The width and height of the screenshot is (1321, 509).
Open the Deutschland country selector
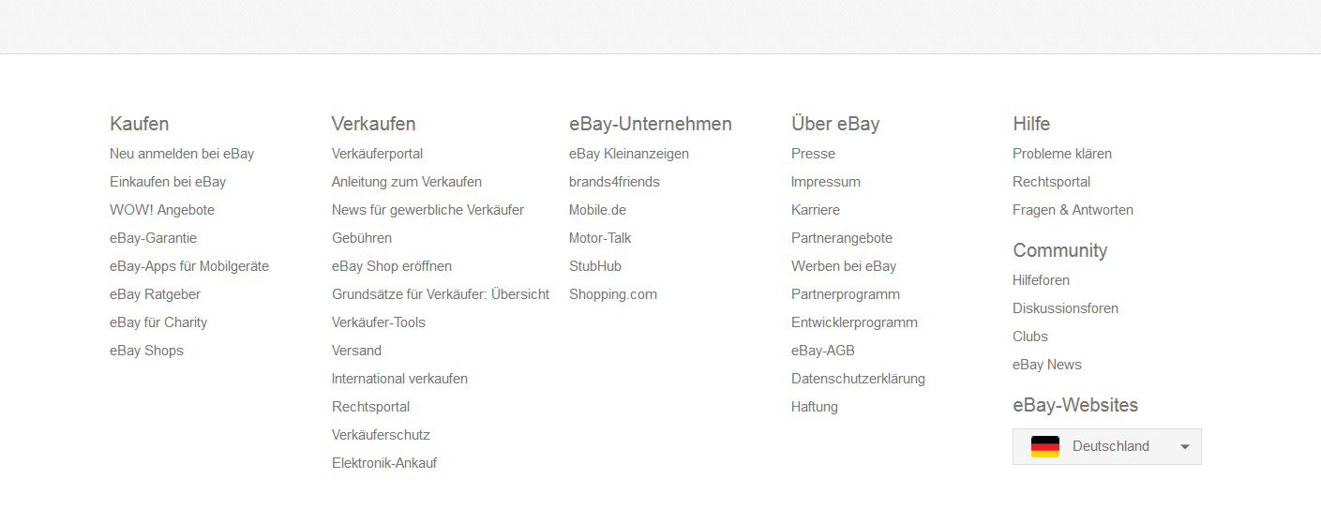tap(1107, 447)
